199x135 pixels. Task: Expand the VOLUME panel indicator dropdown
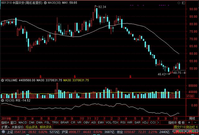pyautogui.click(x=2, y=80)
